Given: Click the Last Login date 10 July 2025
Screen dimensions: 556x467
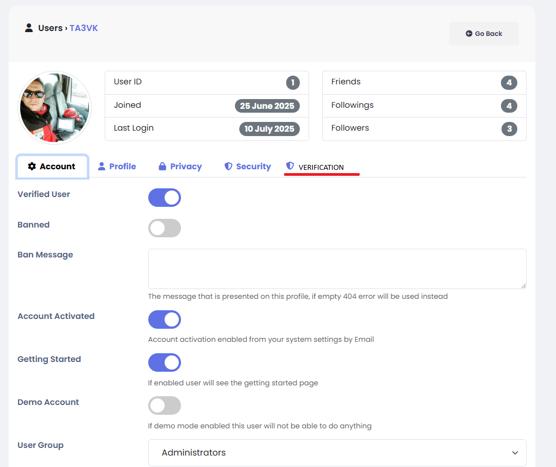Looking at the screenshot, I should pyautogui.click(x=269, y=129).
